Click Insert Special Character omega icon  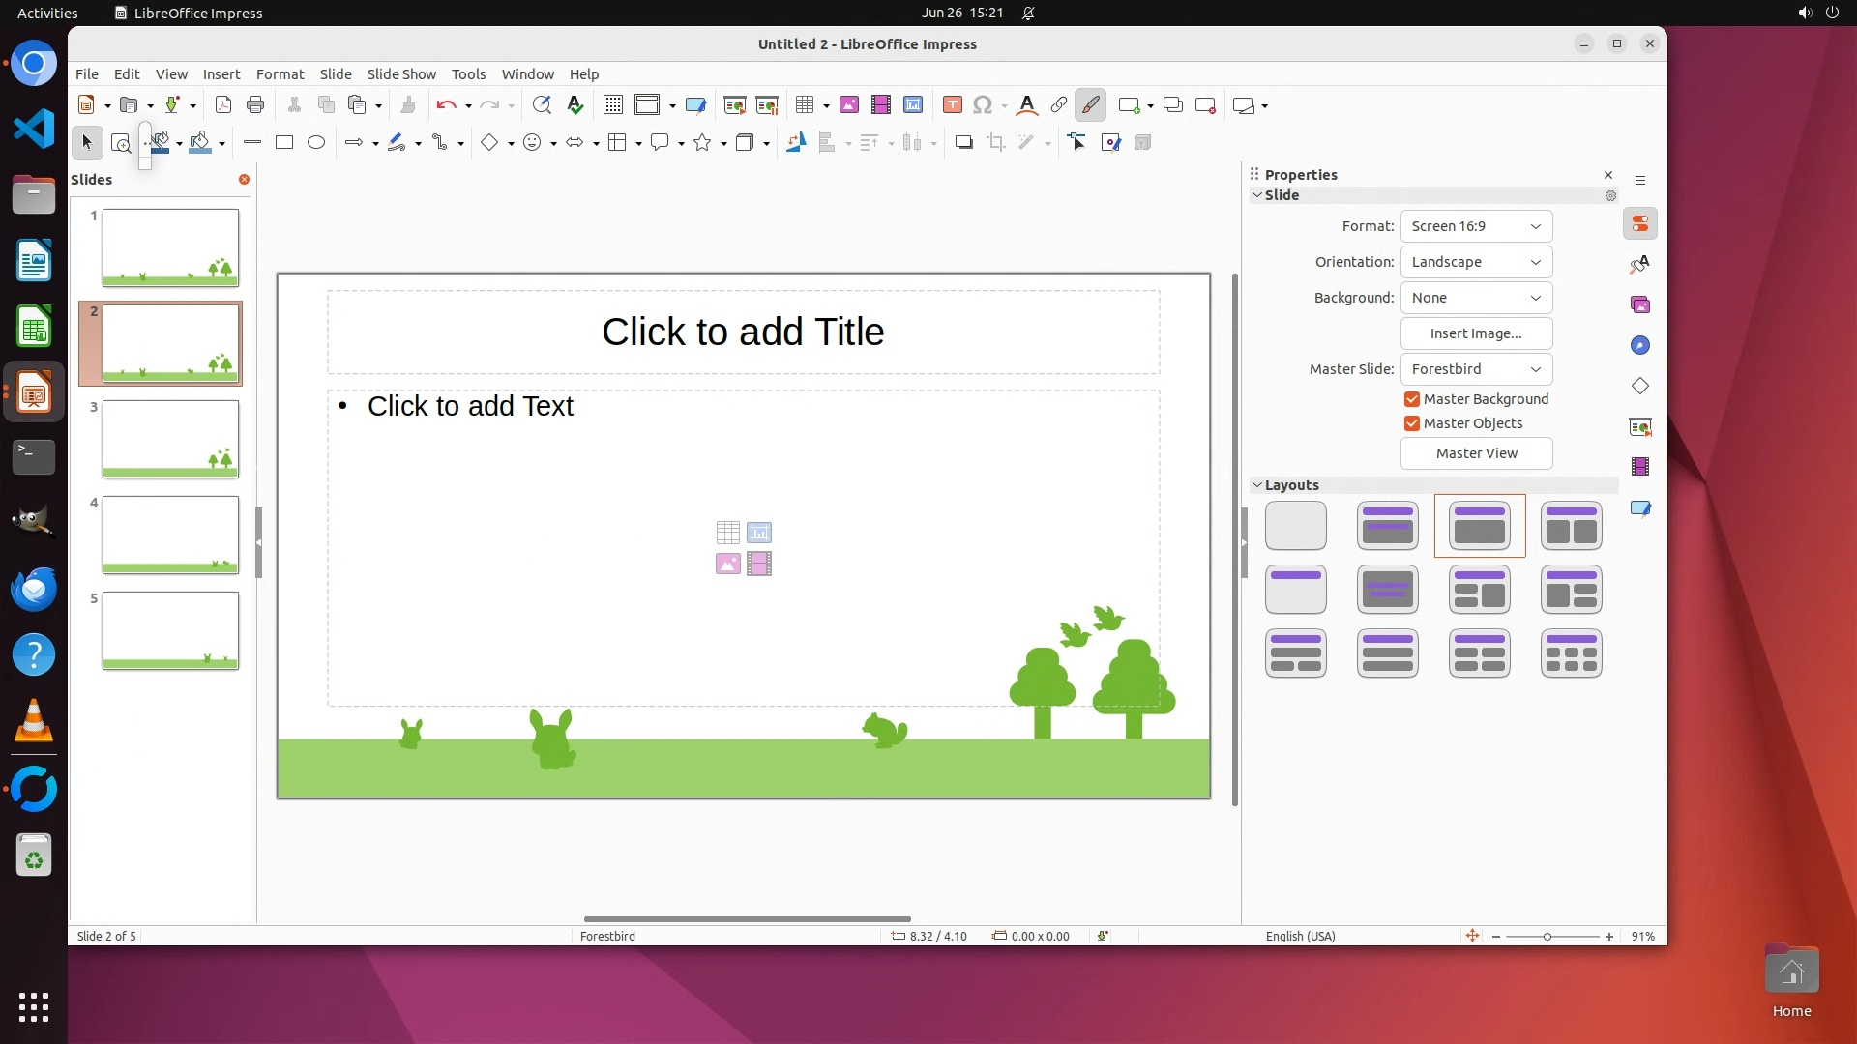(x=983, y=105)
